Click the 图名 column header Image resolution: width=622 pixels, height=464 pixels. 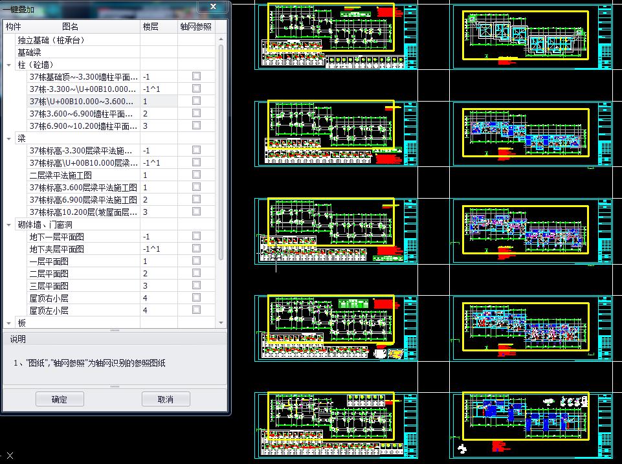70,27
